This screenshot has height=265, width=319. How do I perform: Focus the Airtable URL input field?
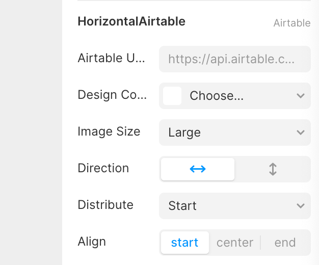coord(235,59)
